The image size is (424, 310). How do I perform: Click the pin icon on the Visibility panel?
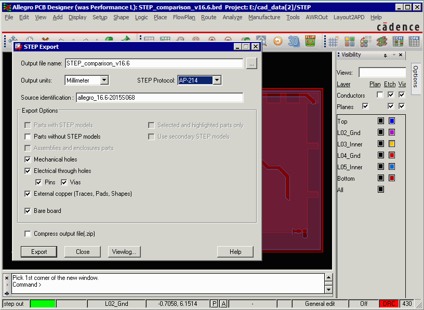[x=386, y=55]
